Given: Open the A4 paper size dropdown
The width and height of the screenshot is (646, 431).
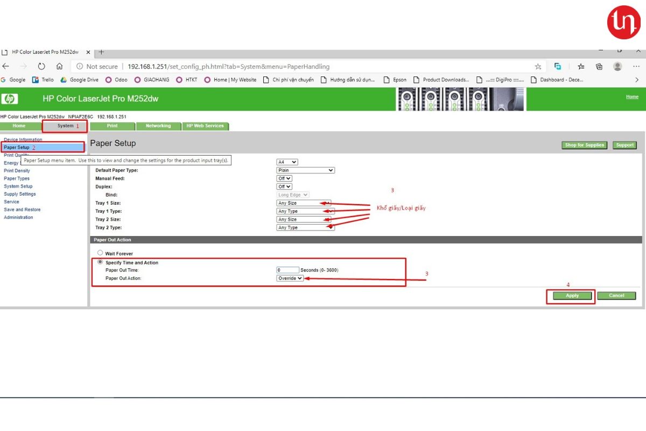Looking at the screenshot, I should [287, 162].
